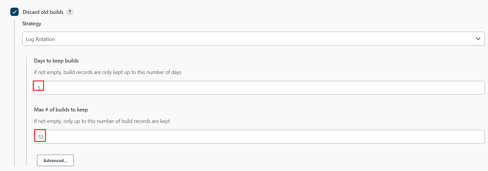Place cursor on value 5 in days field
This screenshot has width=488, height=171.
39,88
